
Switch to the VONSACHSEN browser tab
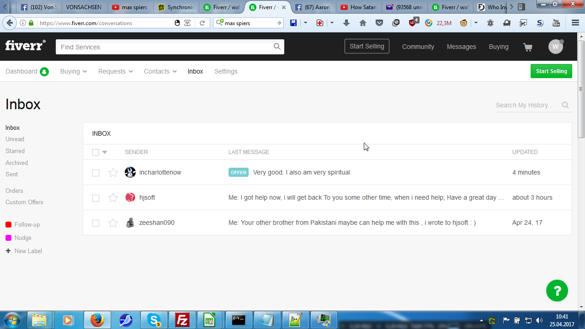coord(84,7)
